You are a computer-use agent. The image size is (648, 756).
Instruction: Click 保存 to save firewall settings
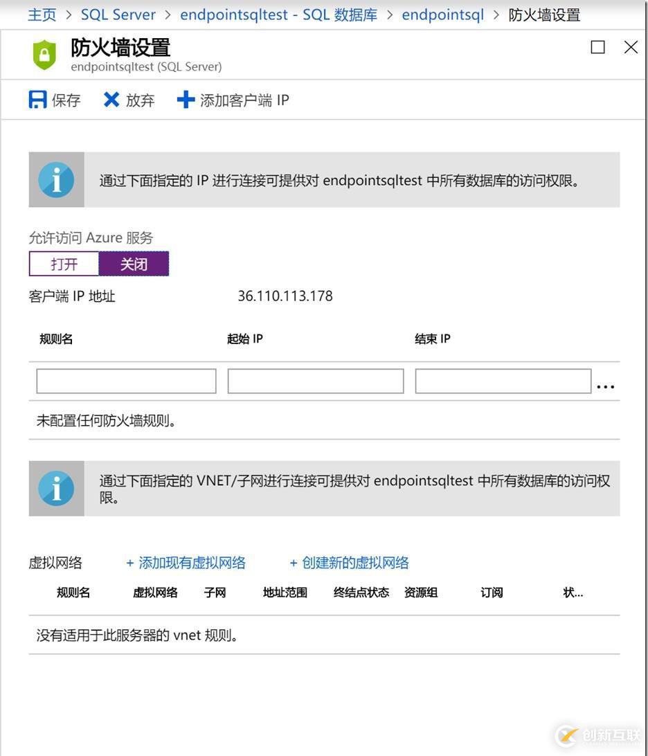coord(66,100)
